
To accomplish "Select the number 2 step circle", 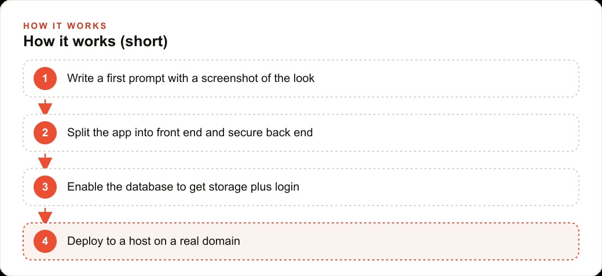I will (x=45, y=133).
